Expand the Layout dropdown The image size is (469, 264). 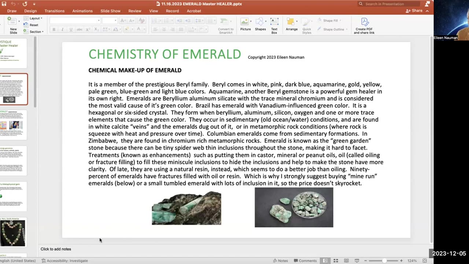[33, 18]
